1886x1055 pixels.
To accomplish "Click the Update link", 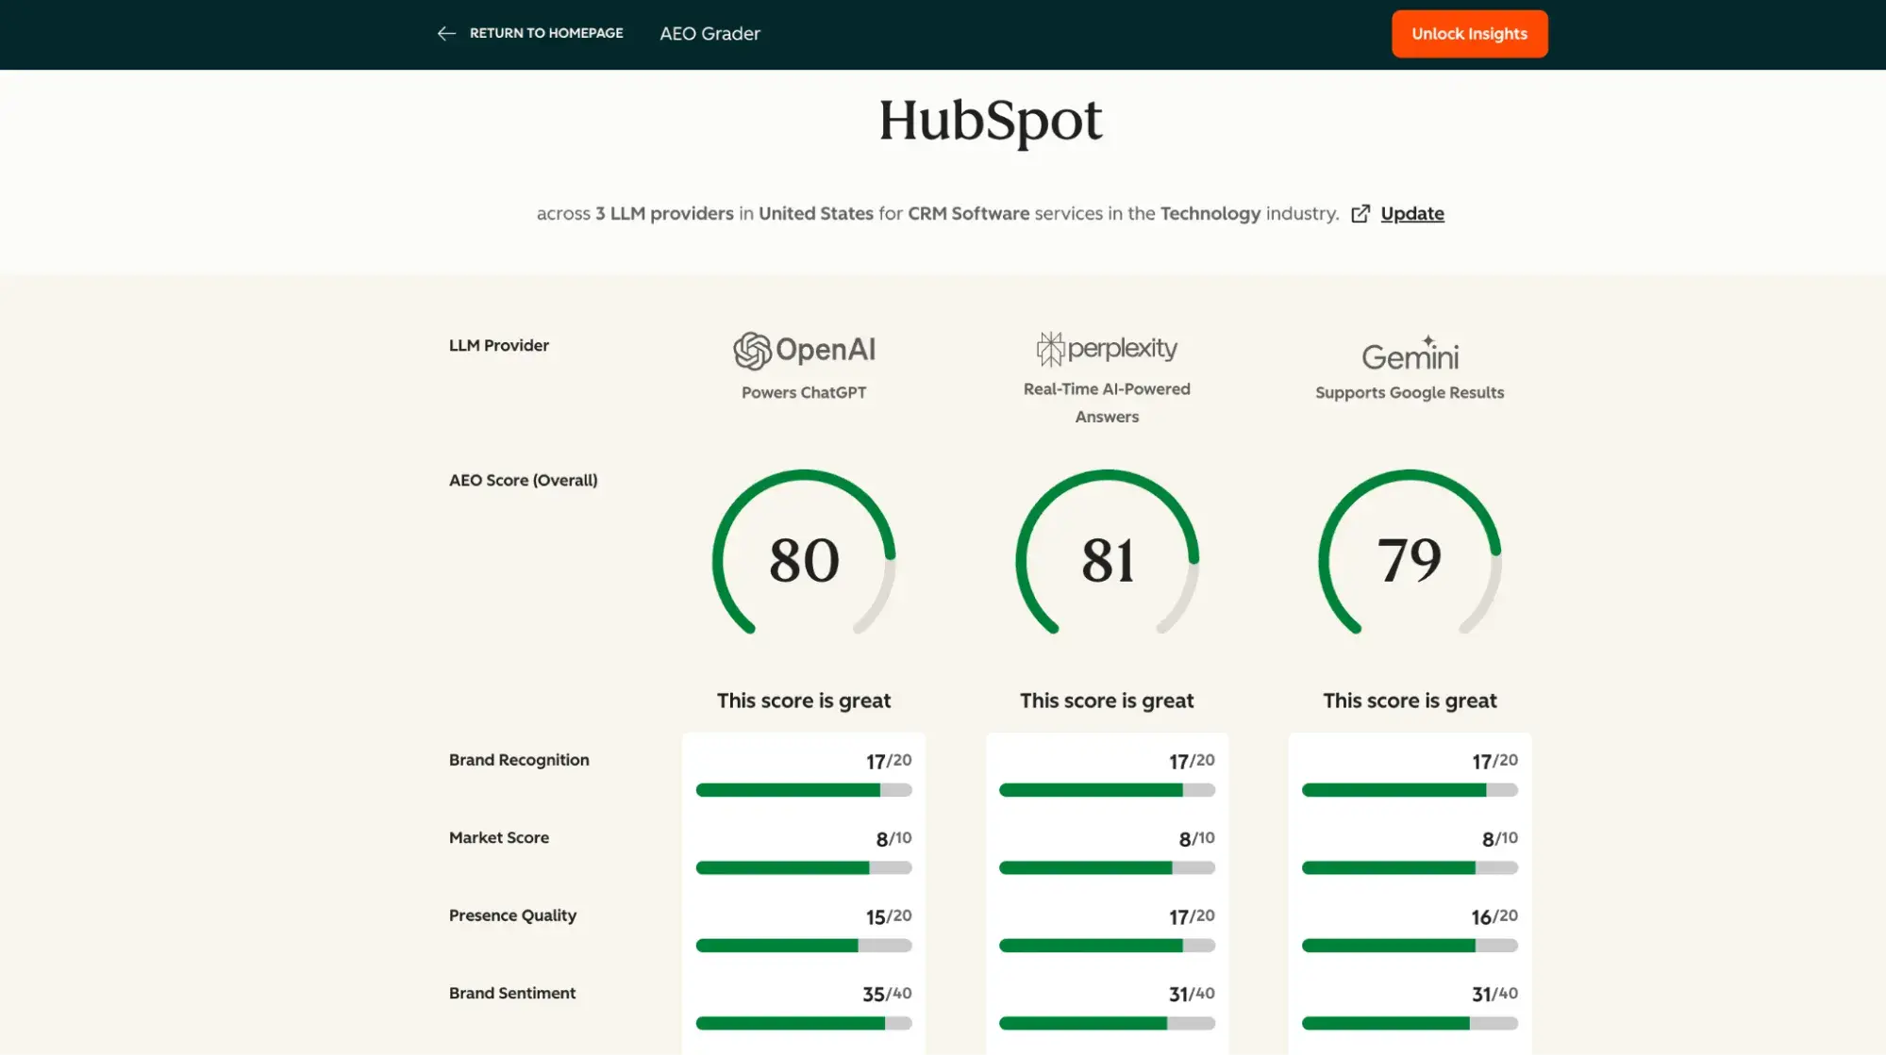I will click(1411, 213).
